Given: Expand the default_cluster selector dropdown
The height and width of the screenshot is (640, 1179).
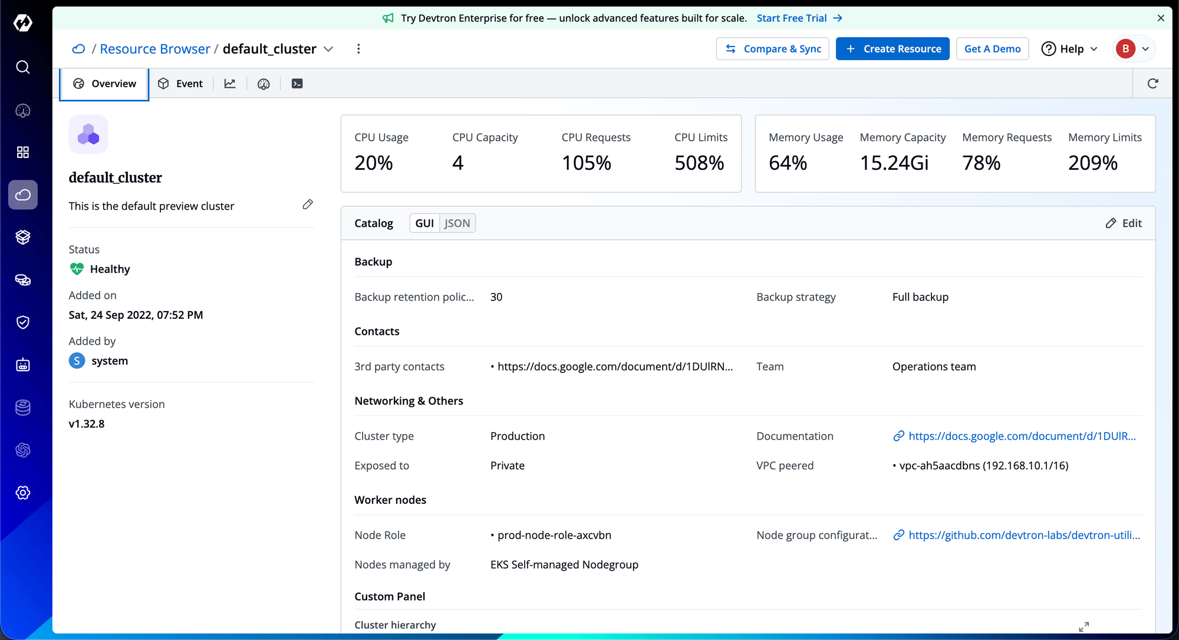Looking at the screenshot, I should click(329, 49).
